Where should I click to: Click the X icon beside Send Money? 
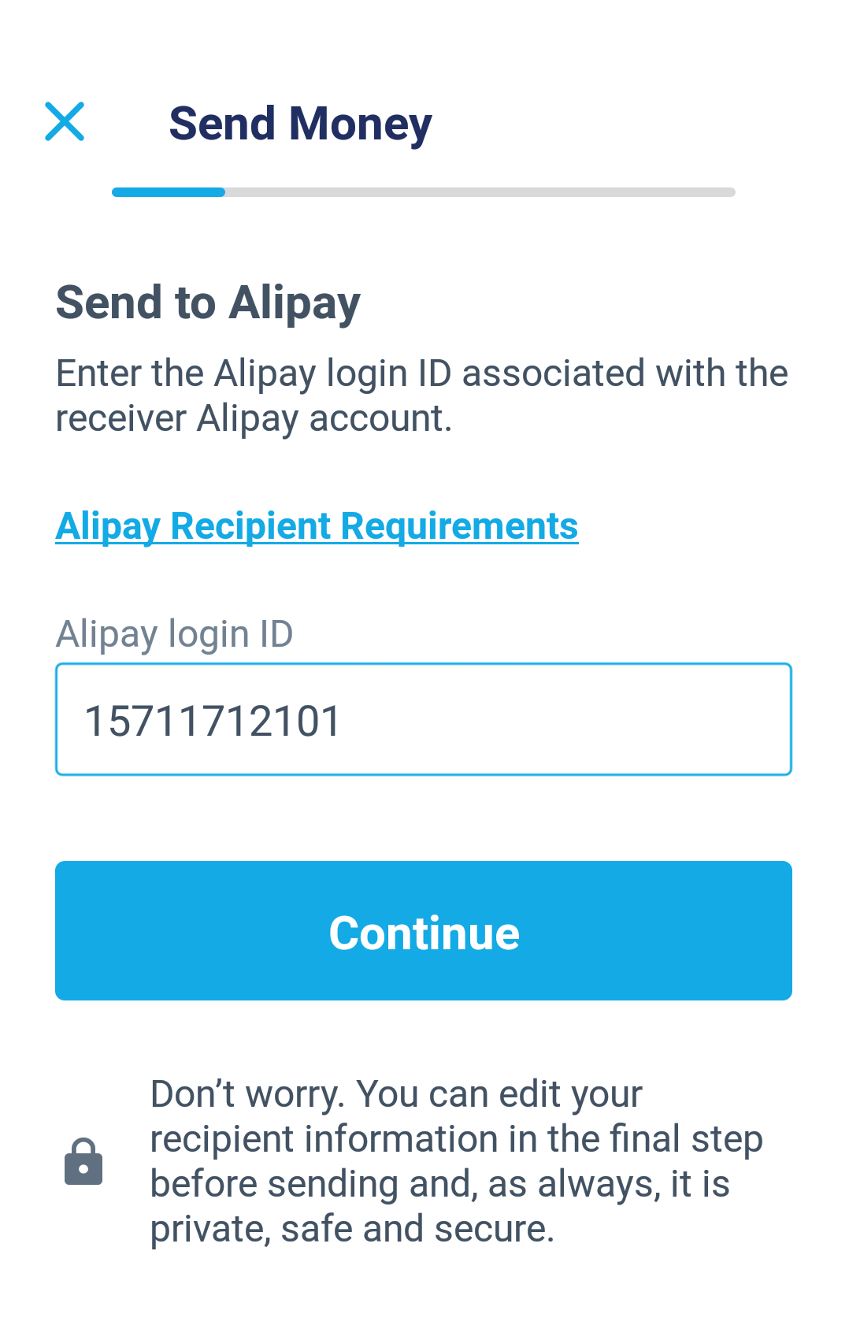tap(65, 121)
